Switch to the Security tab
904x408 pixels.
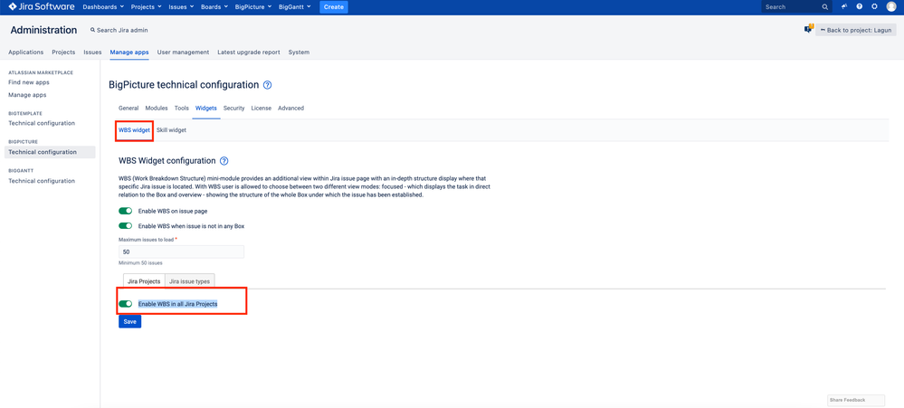coord(234,108)
